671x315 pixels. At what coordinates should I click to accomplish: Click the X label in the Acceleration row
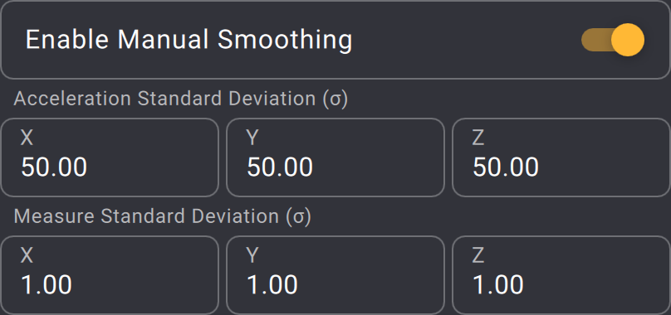coord(27,138)
